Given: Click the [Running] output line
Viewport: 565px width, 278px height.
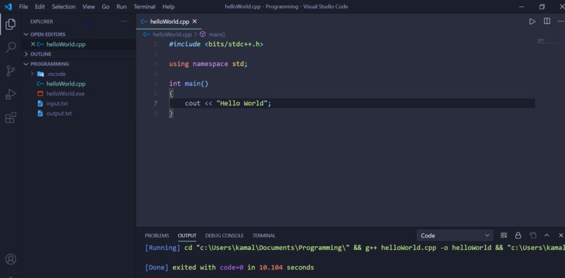Looking at the screenshot, I should tap(355, 248).
